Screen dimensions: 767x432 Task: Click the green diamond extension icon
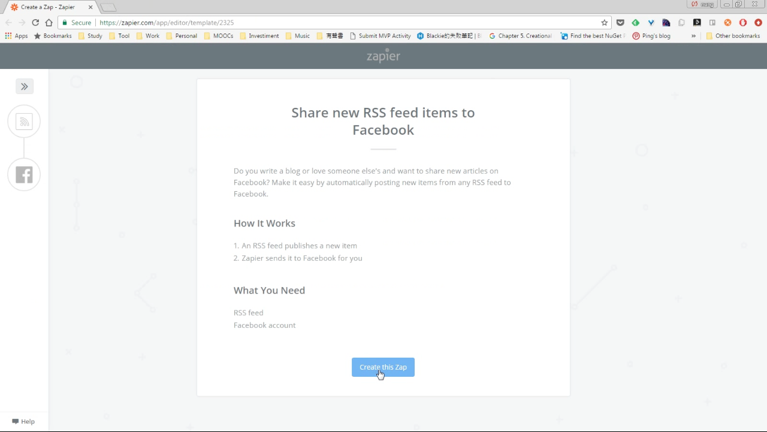click(636, 22)
